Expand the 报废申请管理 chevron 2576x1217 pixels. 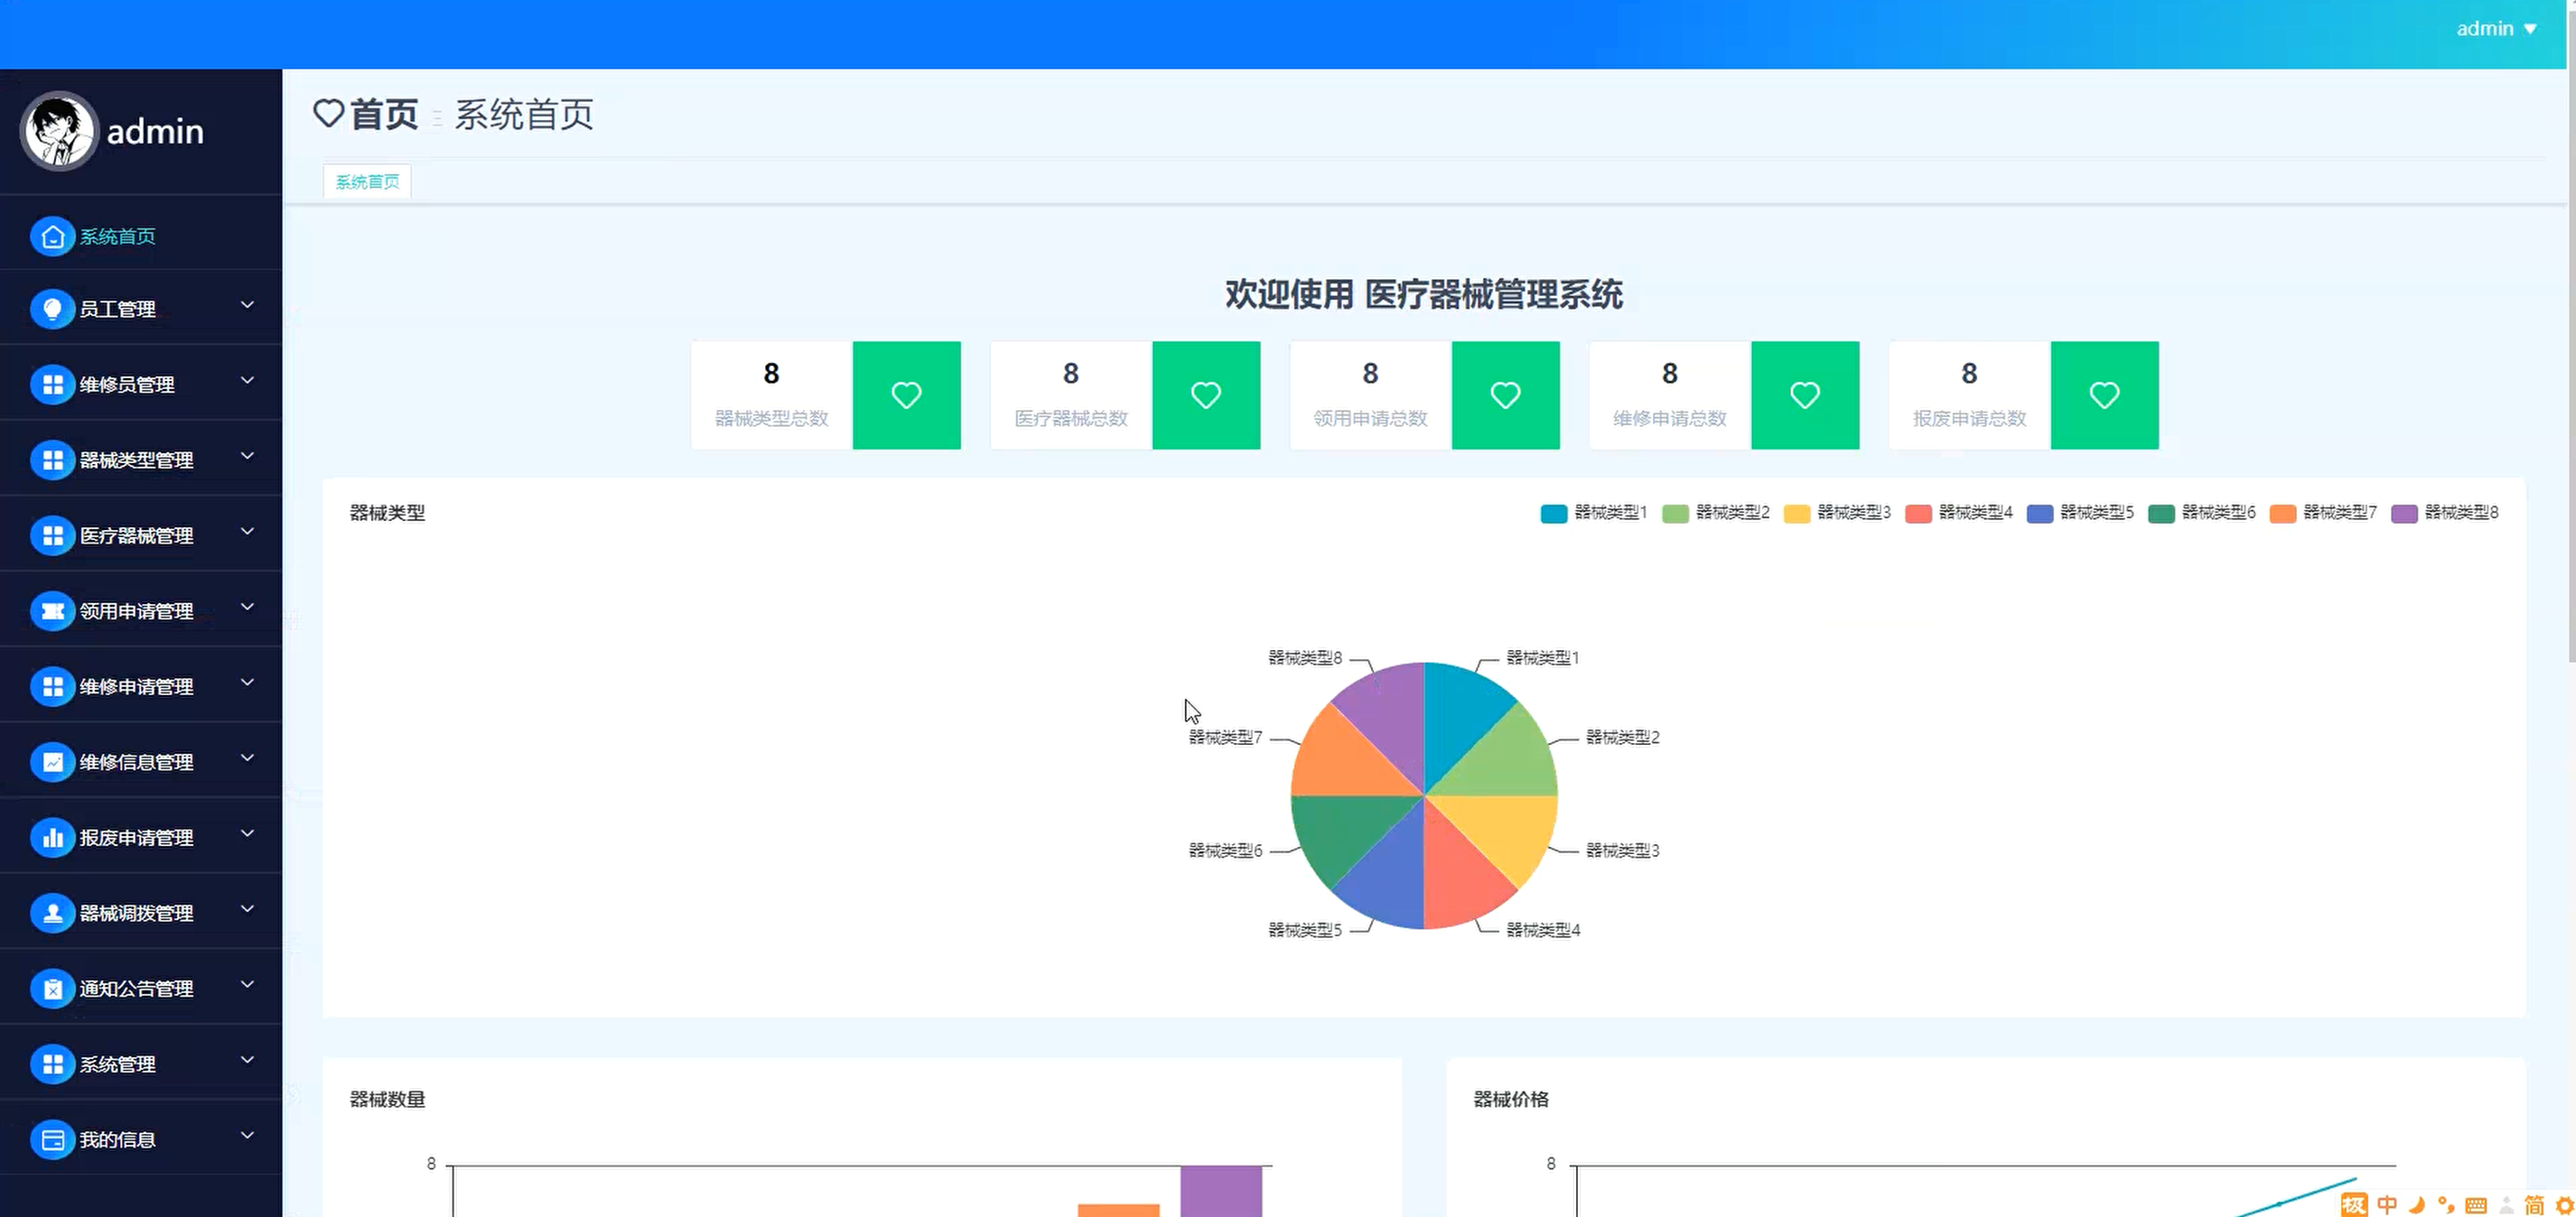[x=247, y=833]
